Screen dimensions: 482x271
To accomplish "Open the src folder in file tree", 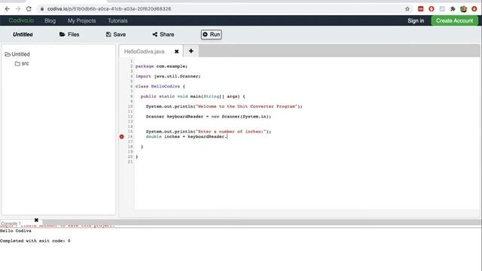I will coord(22,63).
